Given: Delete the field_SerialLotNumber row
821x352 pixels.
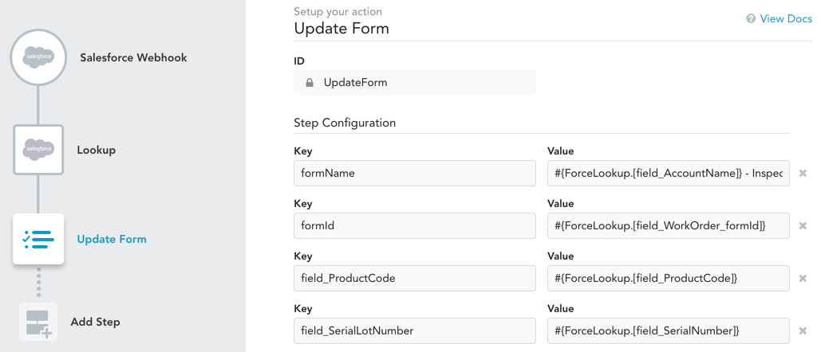Looking at the screenshot, I should pos(803,331).
